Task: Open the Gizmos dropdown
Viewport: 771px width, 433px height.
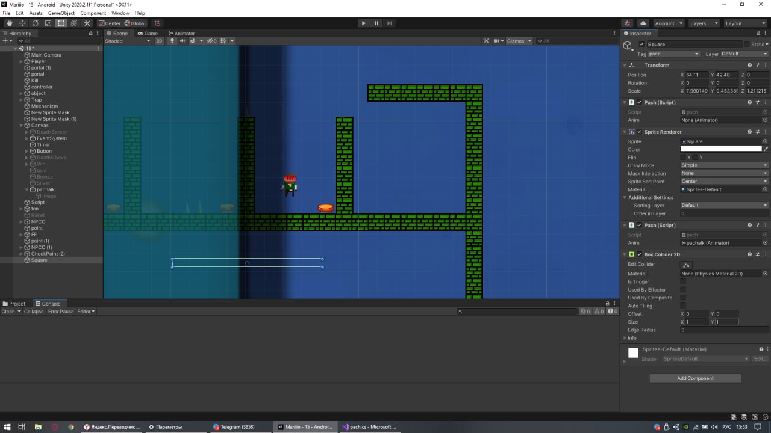Action: pos(519,41)
